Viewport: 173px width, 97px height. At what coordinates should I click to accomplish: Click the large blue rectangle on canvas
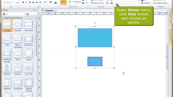pyautogui.click(x=95, y=38)
